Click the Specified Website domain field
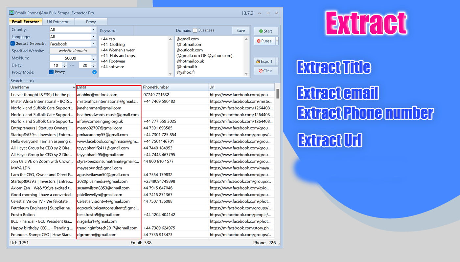Image resolution: width=460 pixels, height=262 pixels. point(73,51)
